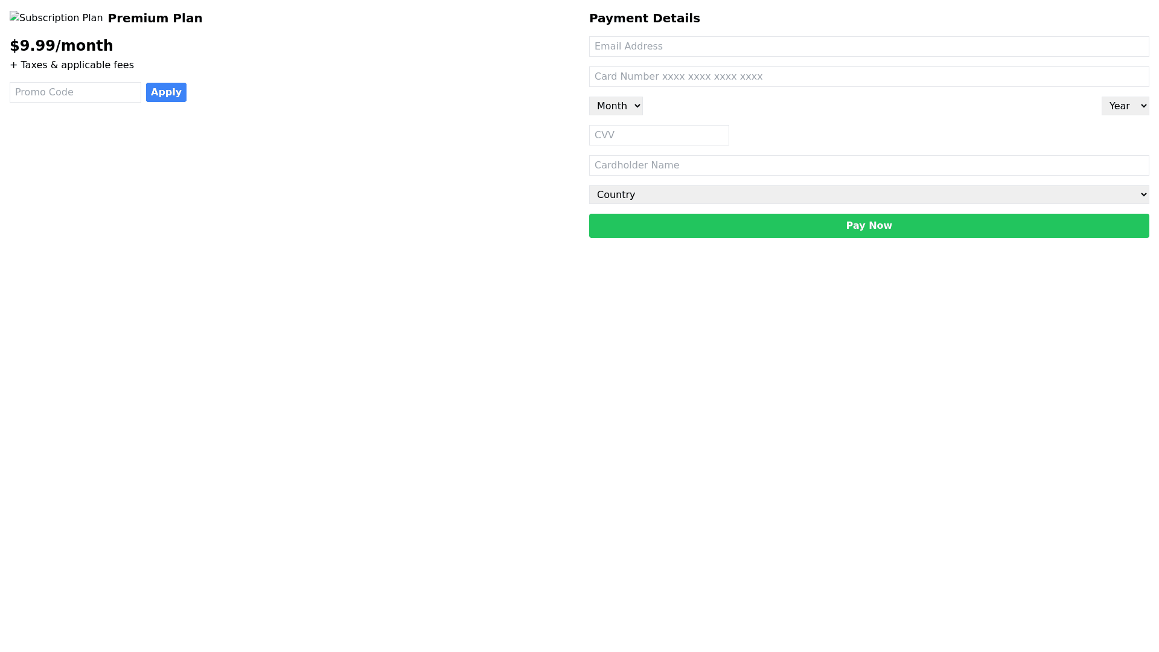Click the Premium Plan heading
The image size is (1159, 652).
155,18
